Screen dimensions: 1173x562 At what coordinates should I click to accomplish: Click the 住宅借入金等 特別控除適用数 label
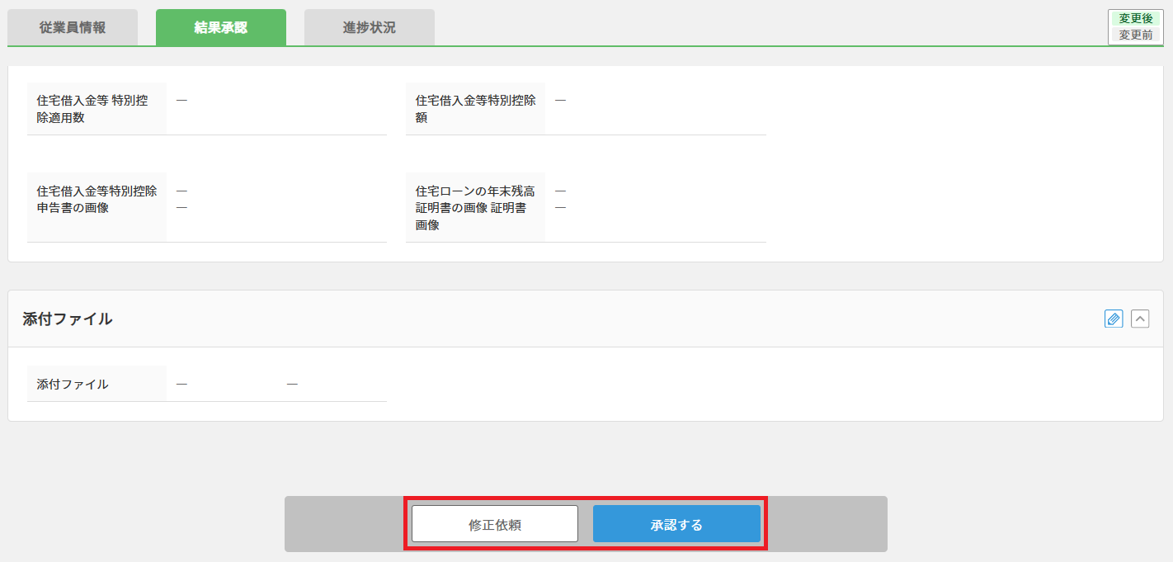92,109
